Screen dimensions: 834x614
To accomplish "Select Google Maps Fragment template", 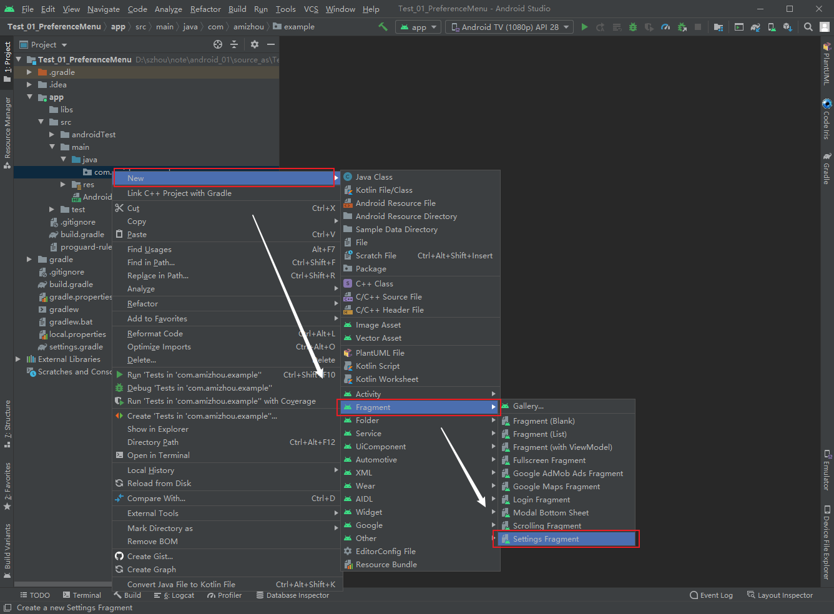I will [567, 487].
